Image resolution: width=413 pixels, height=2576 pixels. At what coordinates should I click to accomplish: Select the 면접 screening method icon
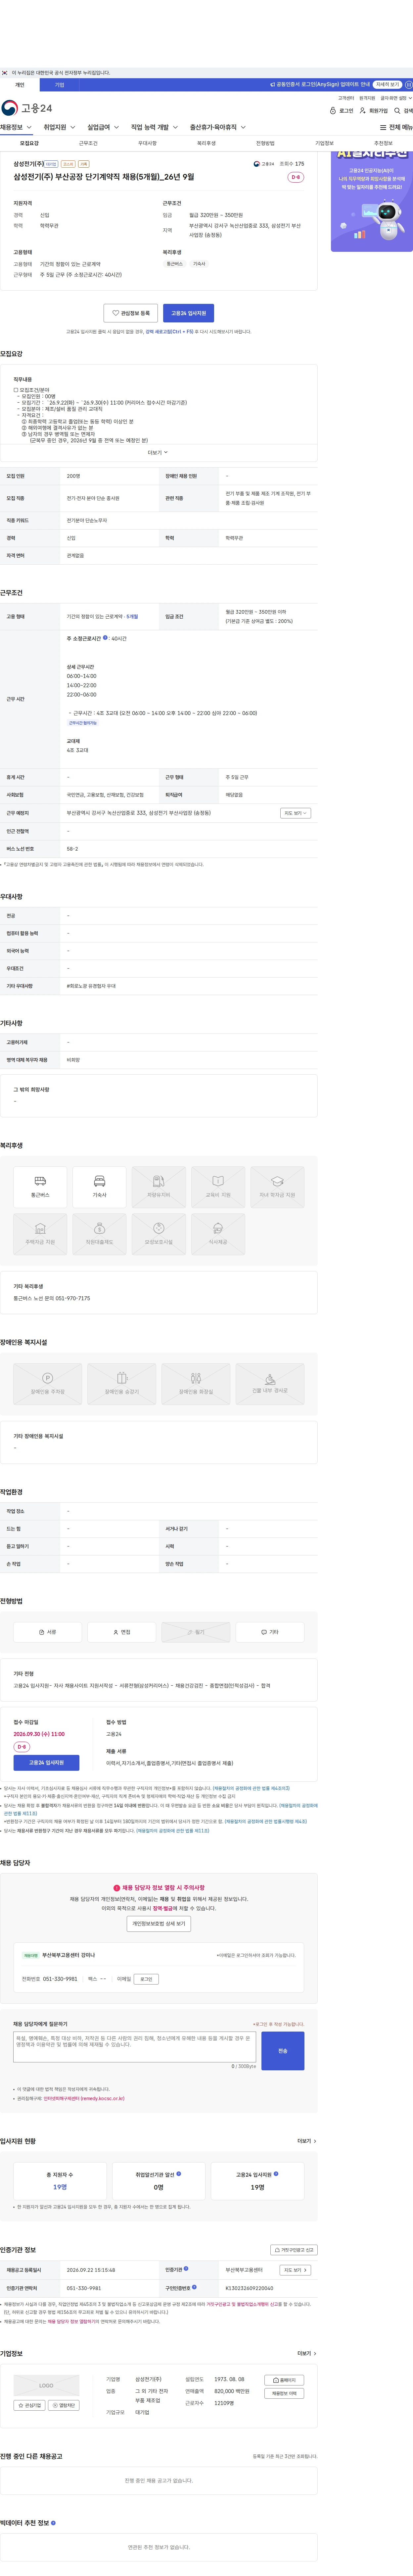tap(122, 1632)
